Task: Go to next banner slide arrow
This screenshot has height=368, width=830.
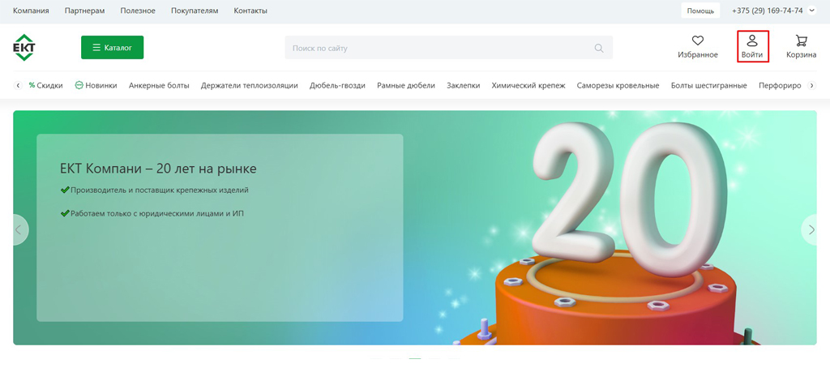Action: (x=811, y=230)
